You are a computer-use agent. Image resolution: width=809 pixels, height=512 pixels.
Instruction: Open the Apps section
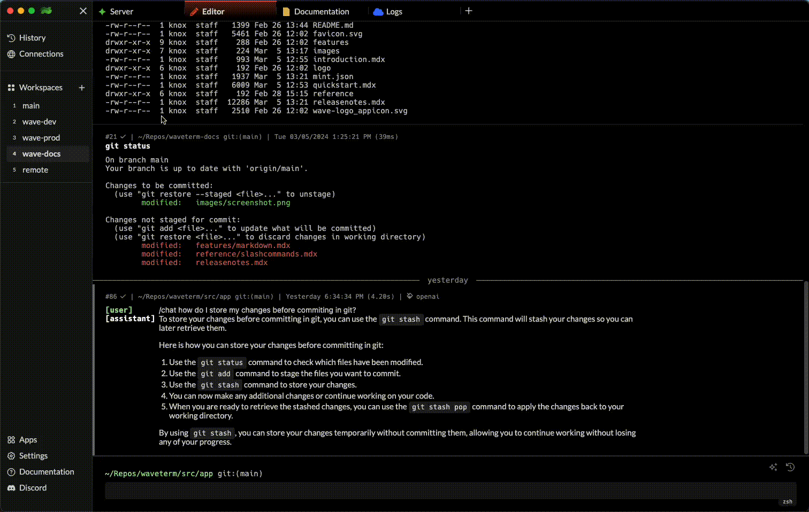[22, 440]
